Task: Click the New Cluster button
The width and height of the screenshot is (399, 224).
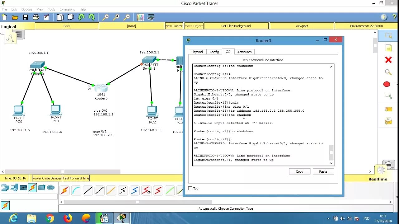Action: click(x=174, y=26)
